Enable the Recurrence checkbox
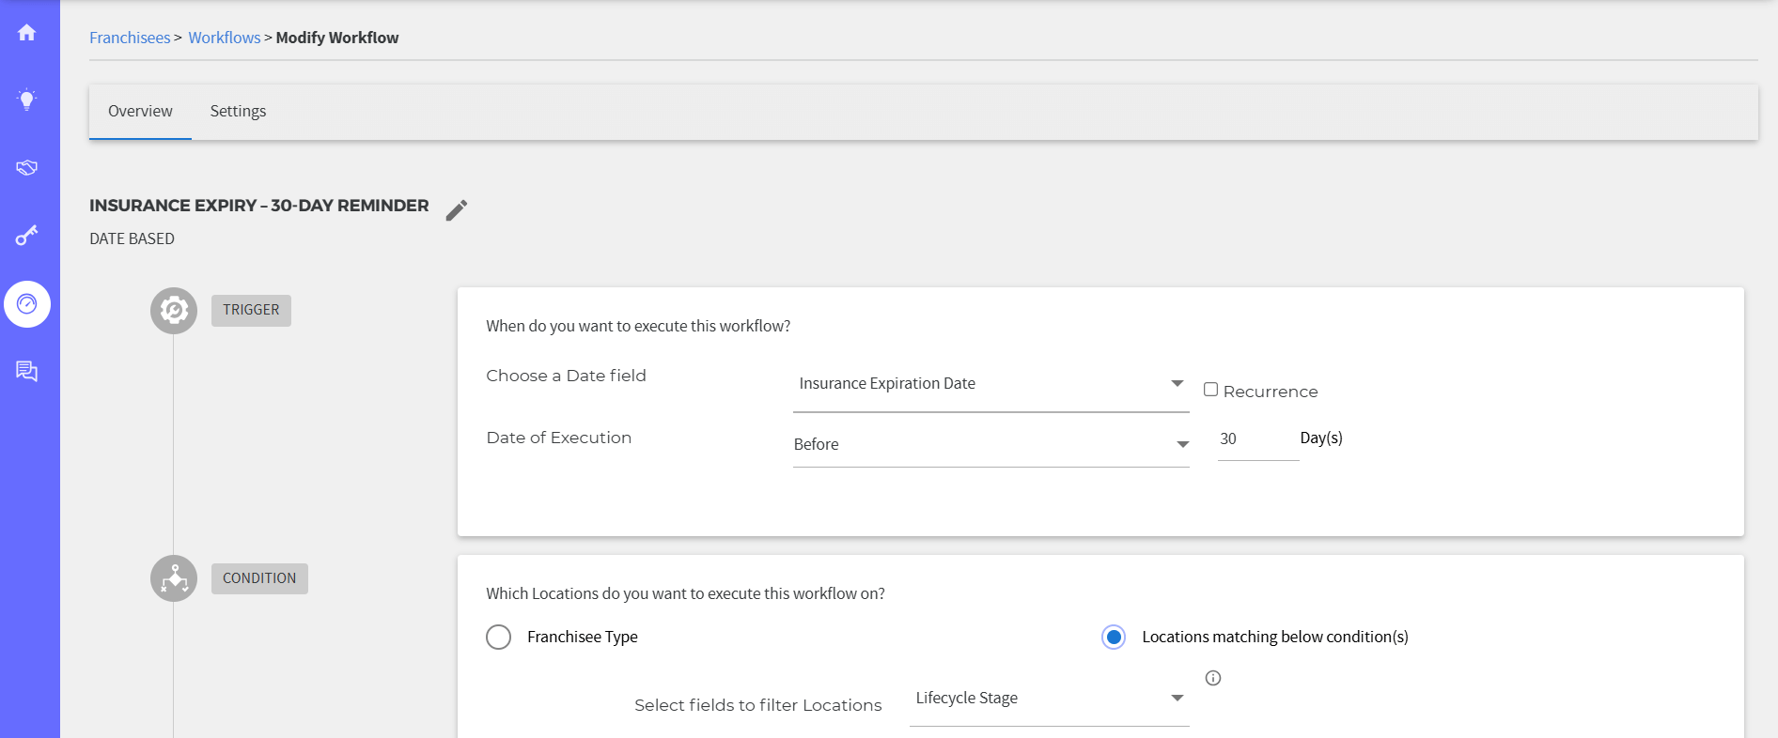The height and width of the screenshot is (738, 1778). tap(1210, 390)
